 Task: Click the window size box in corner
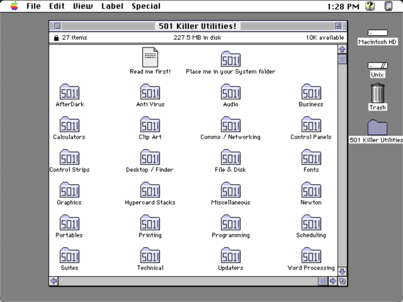click(342, 281)
